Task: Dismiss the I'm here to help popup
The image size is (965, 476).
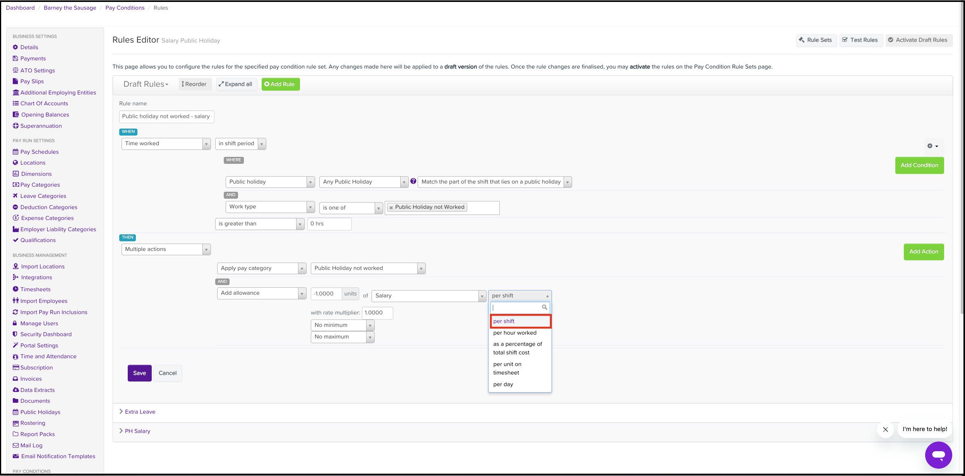Action: tap(885, 429)
